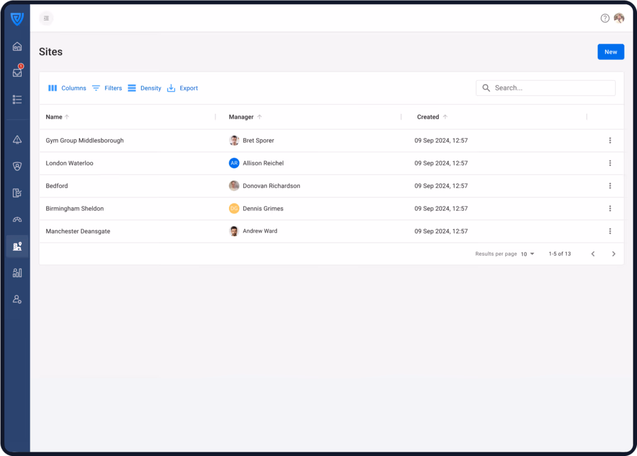Image resolution: width=637 pixels, height=456 pixels.
Task: Open the inbox icon with notification badge
Action: 17,72
